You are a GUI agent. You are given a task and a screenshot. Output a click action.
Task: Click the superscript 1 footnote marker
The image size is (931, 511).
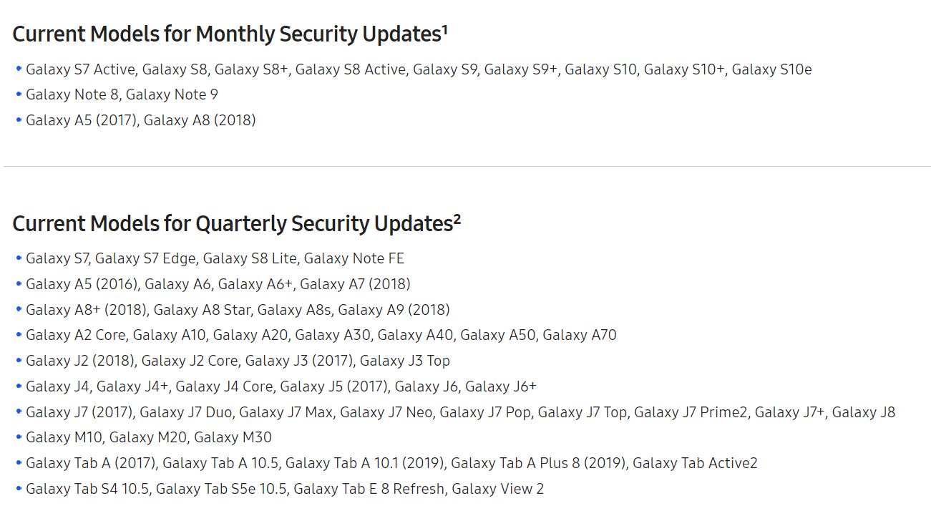click(444, 29)
